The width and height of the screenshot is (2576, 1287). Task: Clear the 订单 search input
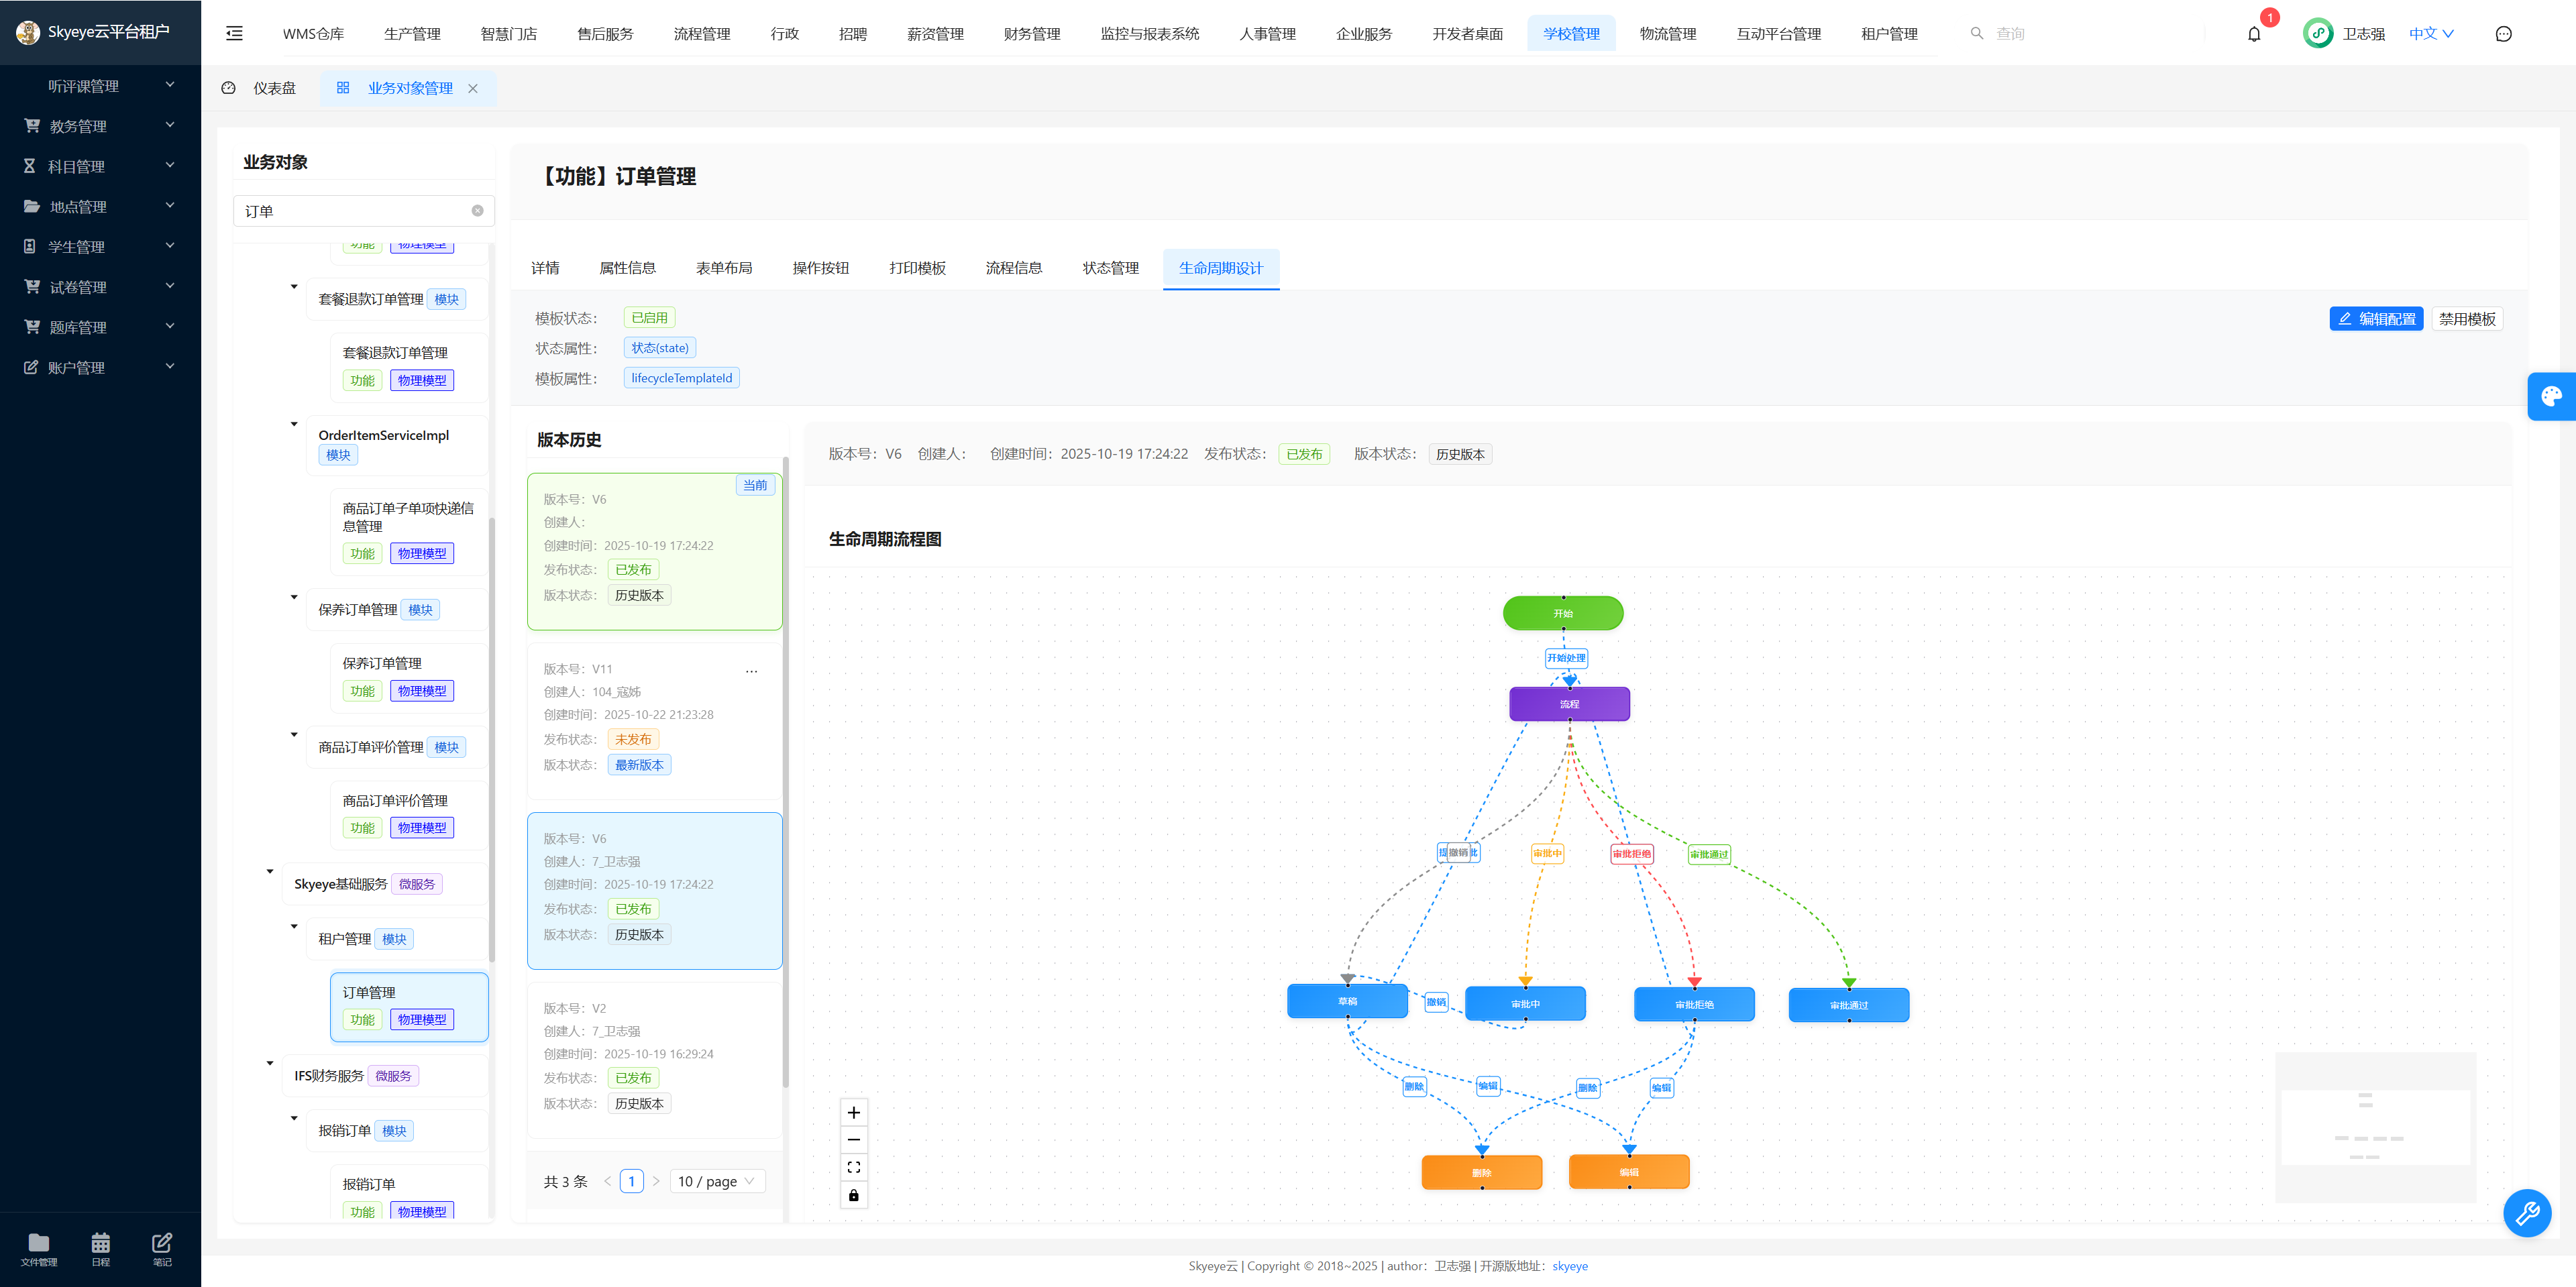(x=477, y=211)
